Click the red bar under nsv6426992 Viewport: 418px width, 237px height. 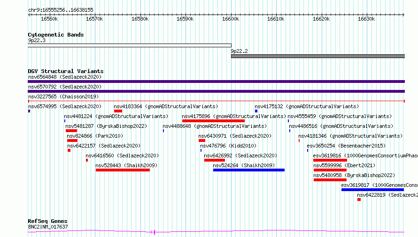[215, 160]
